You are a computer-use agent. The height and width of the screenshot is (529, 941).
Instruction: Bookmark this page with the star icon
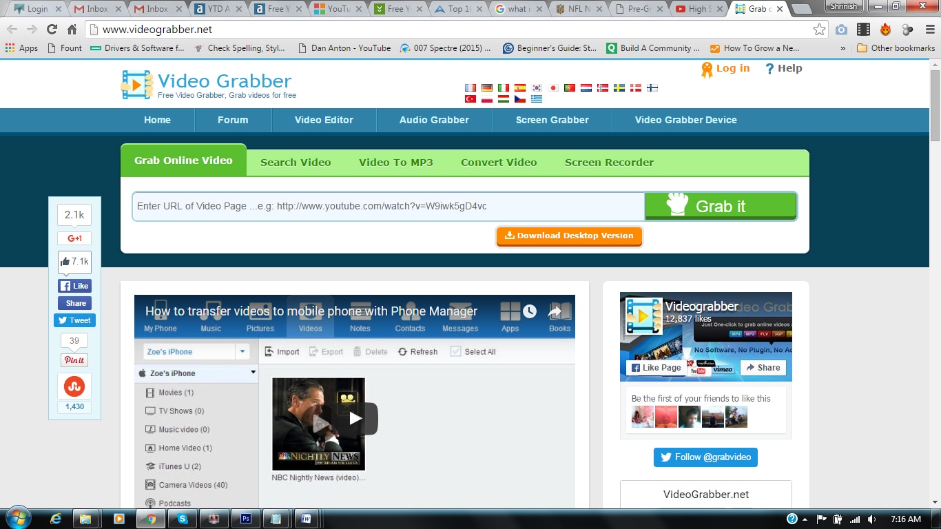pyautogui.click(x=819, y=30)
